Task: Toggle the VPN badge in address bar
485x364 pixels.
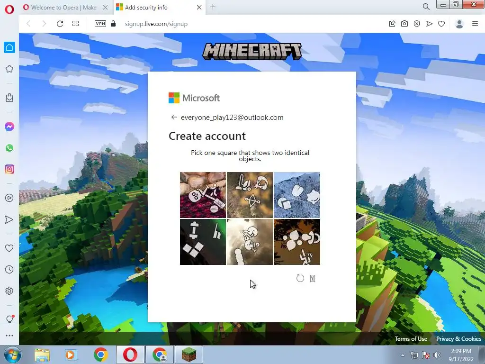Action: coord(100,24)
